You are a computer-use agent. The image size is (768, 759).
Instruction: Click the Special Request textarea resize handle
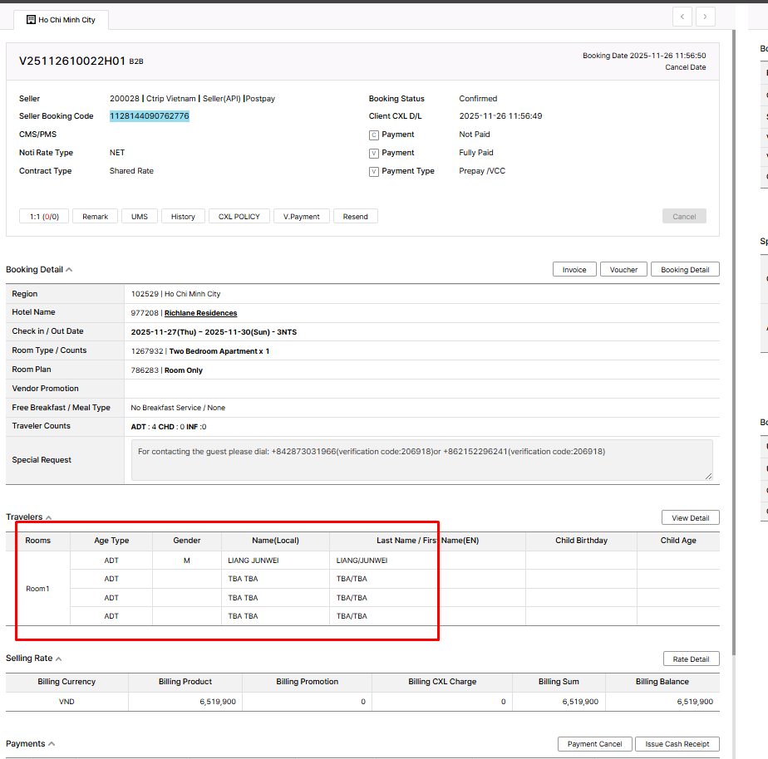coord(708,476)
